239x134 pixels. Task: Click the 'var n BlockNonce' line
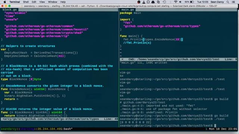click(18, 93)
